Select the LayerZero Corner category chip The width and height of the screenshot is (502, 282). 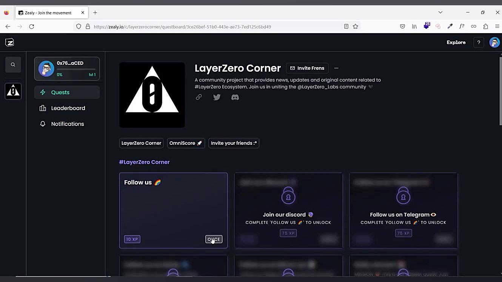[x=141, y=143]
